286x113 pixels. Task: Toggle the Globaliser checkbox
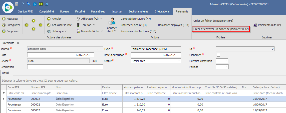click(218, 55)
